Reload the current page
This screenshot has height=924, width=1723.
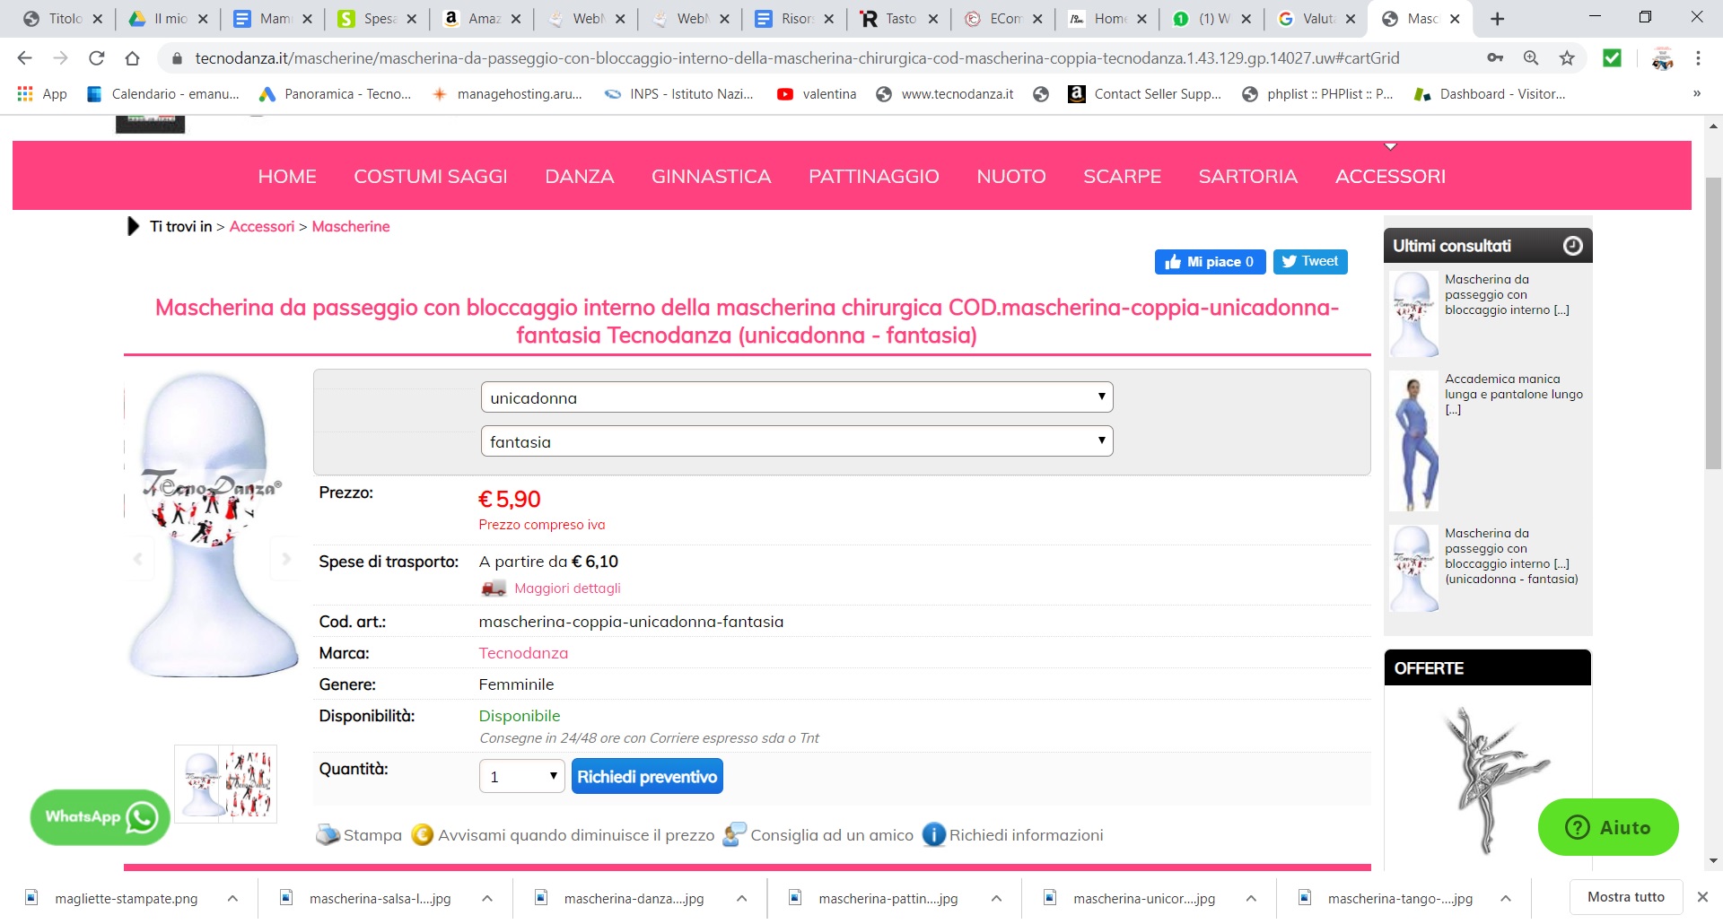tap(96, 58)
